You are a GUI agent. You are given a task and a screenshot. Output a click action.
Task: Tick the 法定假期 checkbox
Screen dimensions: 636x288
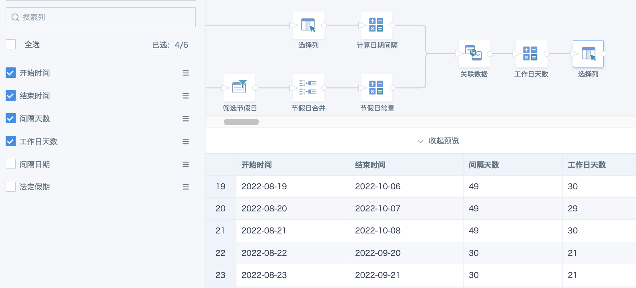tap(11, 187)
